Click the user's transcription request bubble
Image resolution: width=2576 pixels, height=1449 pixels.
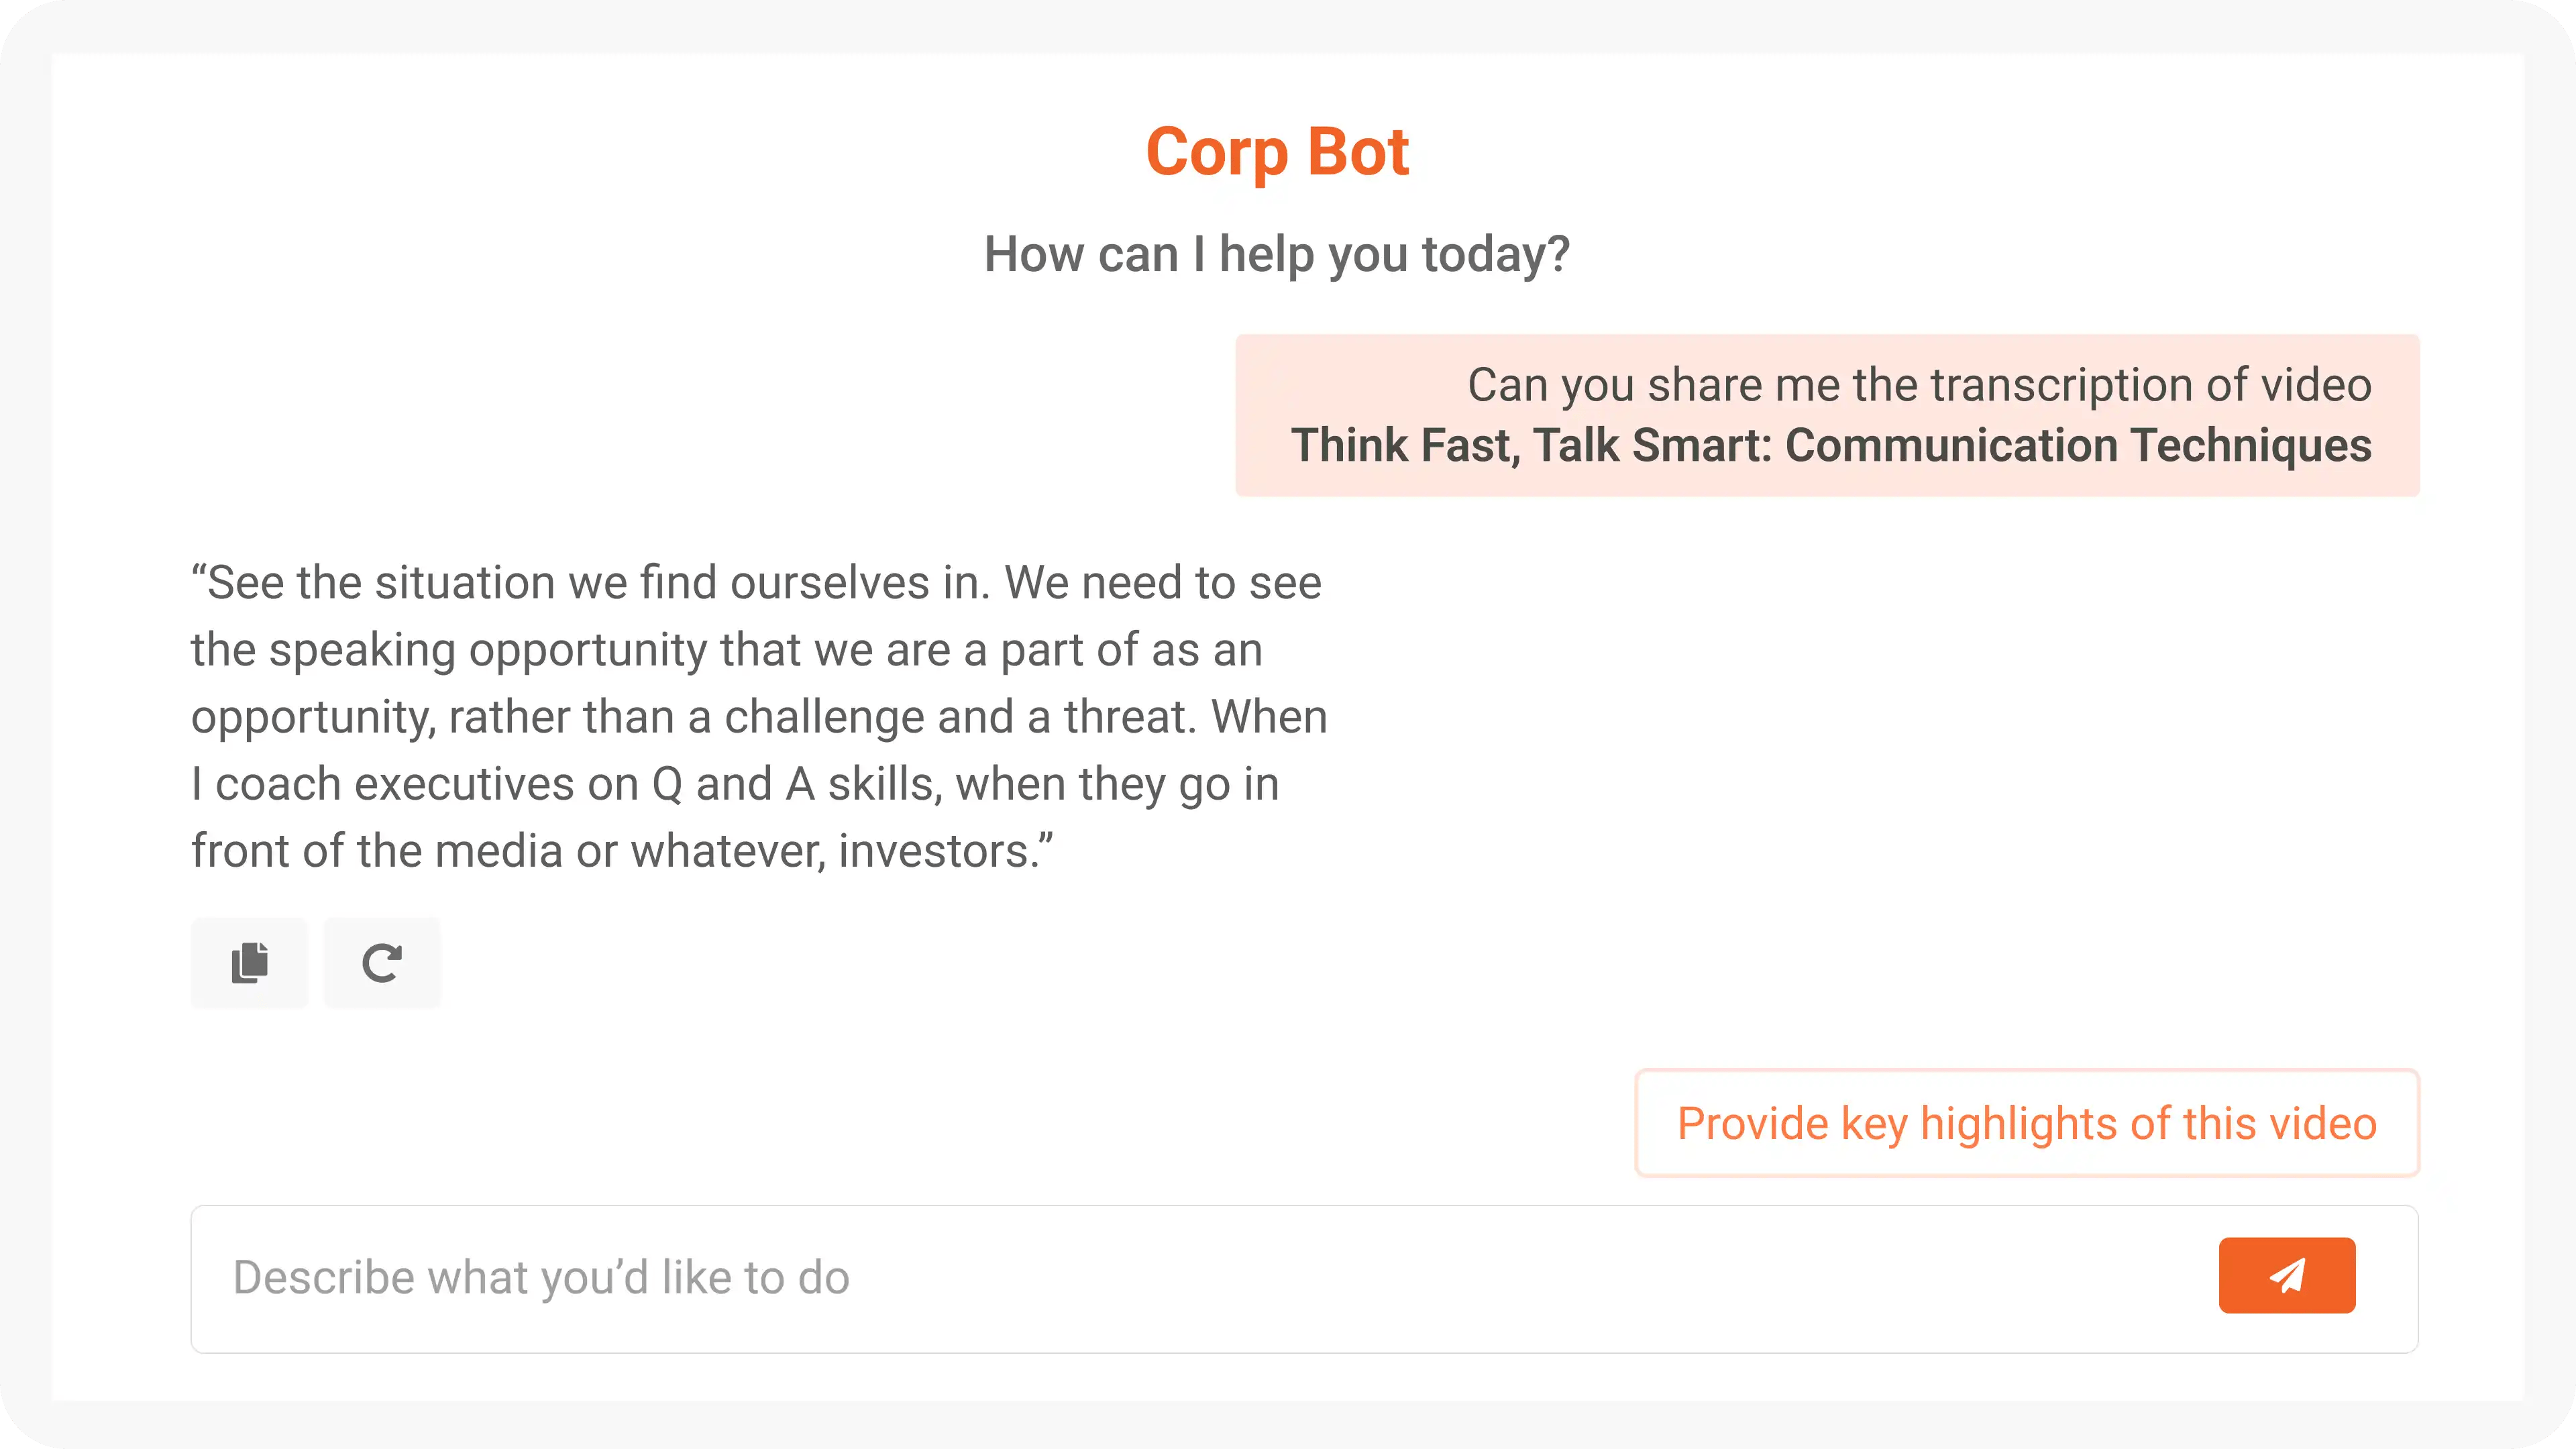click(x=1827, y=415)
